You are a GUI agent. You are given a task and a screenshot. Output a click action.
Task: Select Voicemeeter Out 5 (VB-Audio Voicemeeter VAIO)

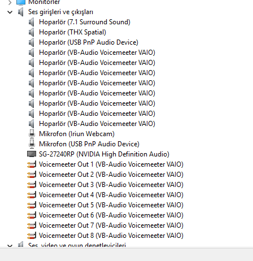click(x=111, y=205)
